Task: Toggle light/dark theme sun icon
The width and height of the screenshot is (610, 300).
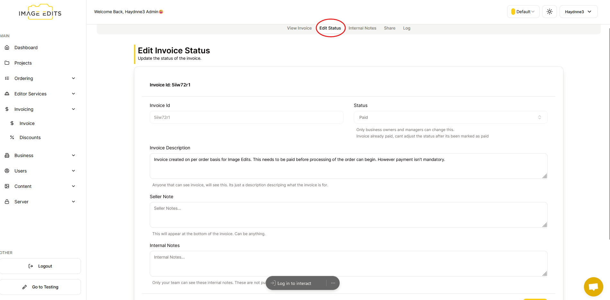Action: point(549,12)
